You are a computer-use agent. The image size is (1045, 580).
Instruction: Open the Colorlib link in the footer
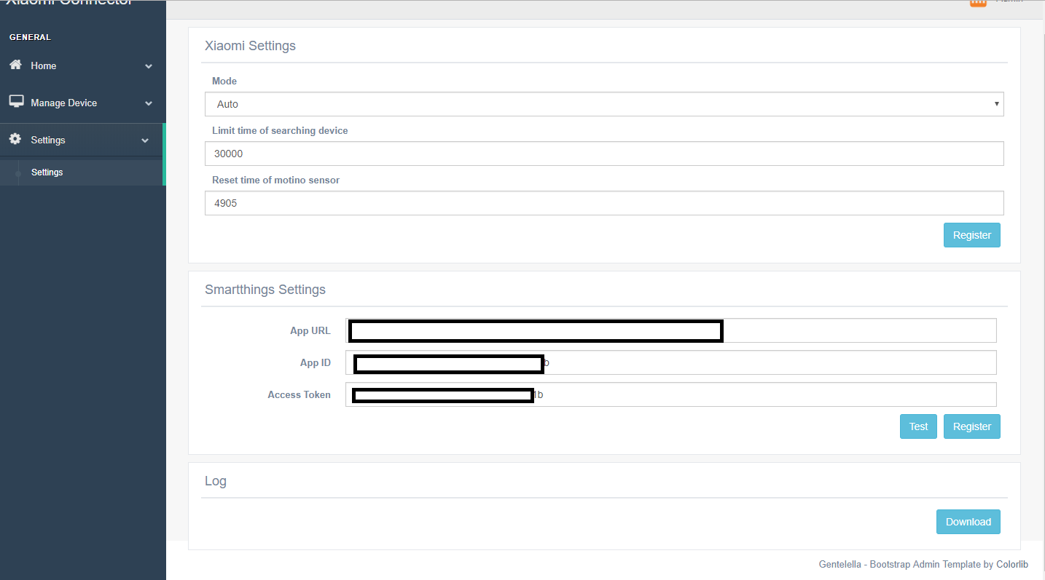(1012, 565)
